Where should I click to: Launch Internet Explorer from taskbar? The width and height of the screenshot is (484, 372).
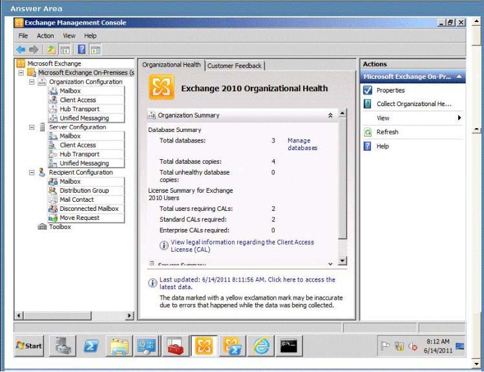click(261, 345)
